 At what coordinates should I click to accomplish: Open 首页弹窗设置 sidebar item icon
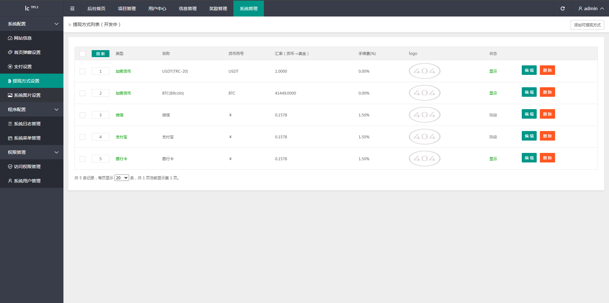tap(10, 52)
